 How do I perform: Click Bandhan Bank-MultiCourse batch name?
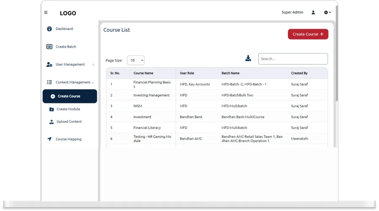point(243,117)
